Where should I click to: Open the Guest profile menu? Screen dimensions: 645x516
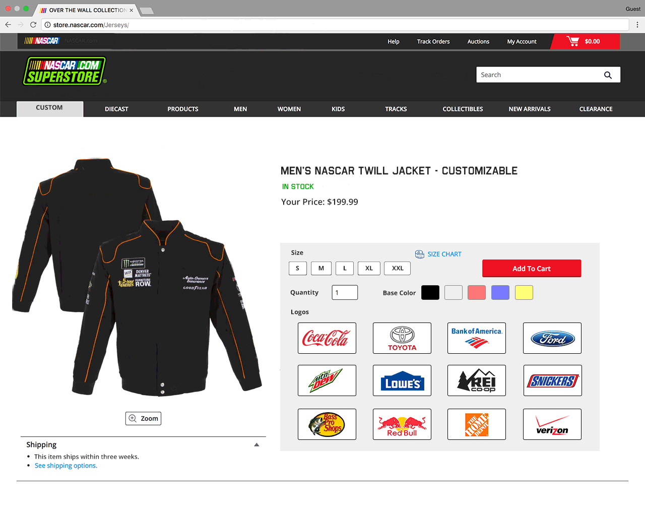[x=633, y=9]
